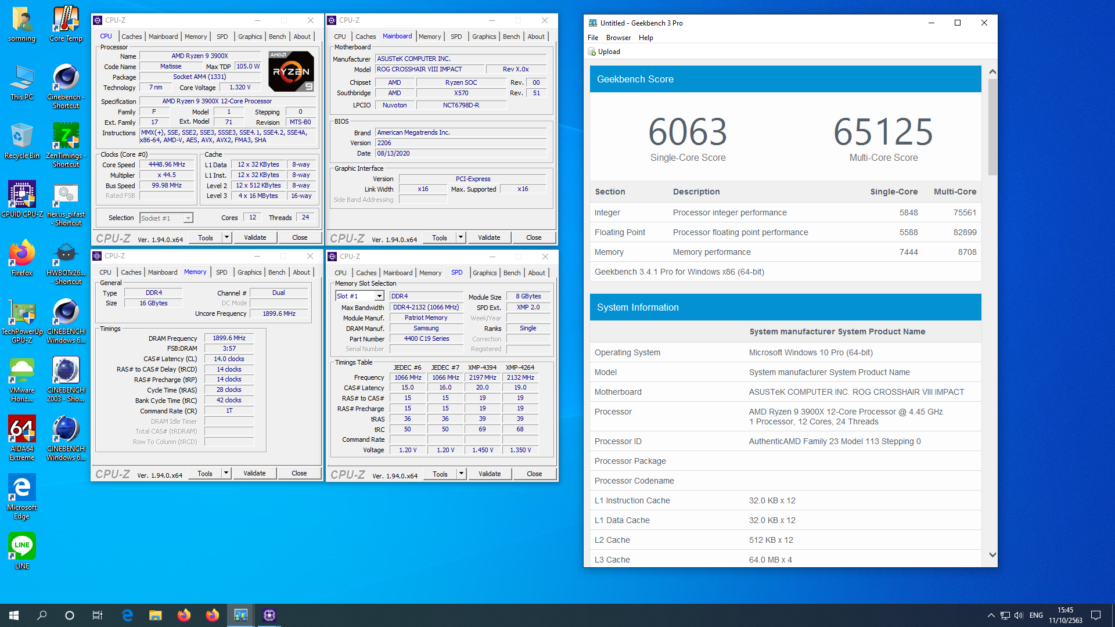Open Geekbench Browser menu
The height and width of the screenshot is (627, 1115).
(x=618, y=38)
